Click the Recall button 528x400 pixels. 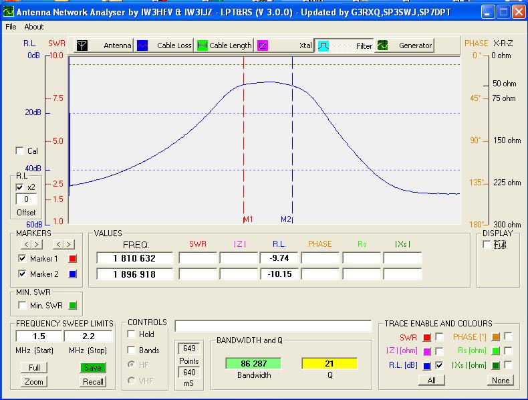click(94, 381)
